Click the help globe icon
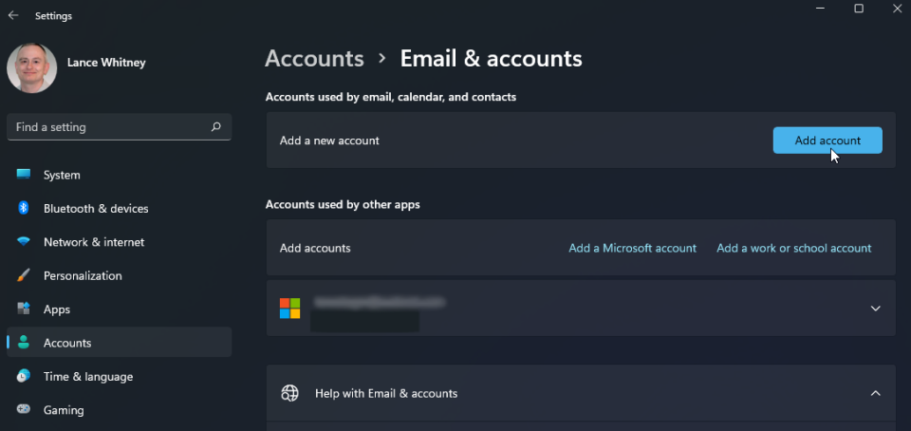Viewport: 911px width, 431px height. (290, 393)
